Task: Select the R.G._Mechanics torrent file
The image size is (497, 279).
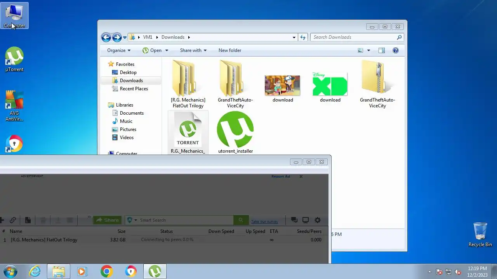Action: [x=188, y=133]
